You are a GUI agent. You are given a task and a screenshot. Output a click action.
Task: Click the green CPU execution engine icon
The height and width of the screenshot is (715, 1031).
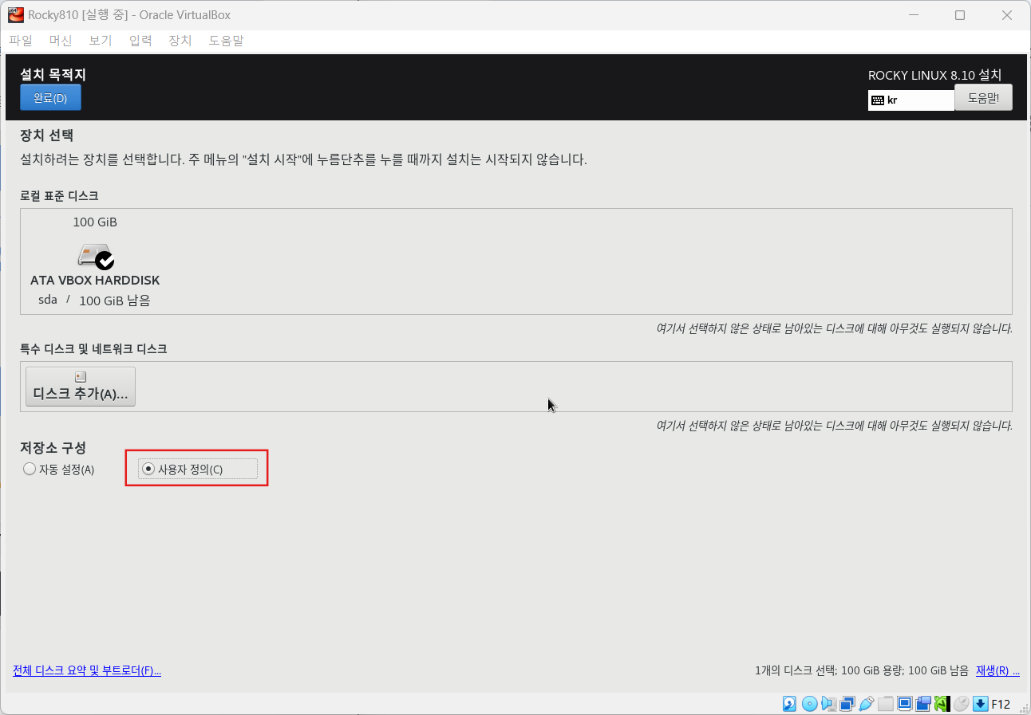[x=942, y=704]
